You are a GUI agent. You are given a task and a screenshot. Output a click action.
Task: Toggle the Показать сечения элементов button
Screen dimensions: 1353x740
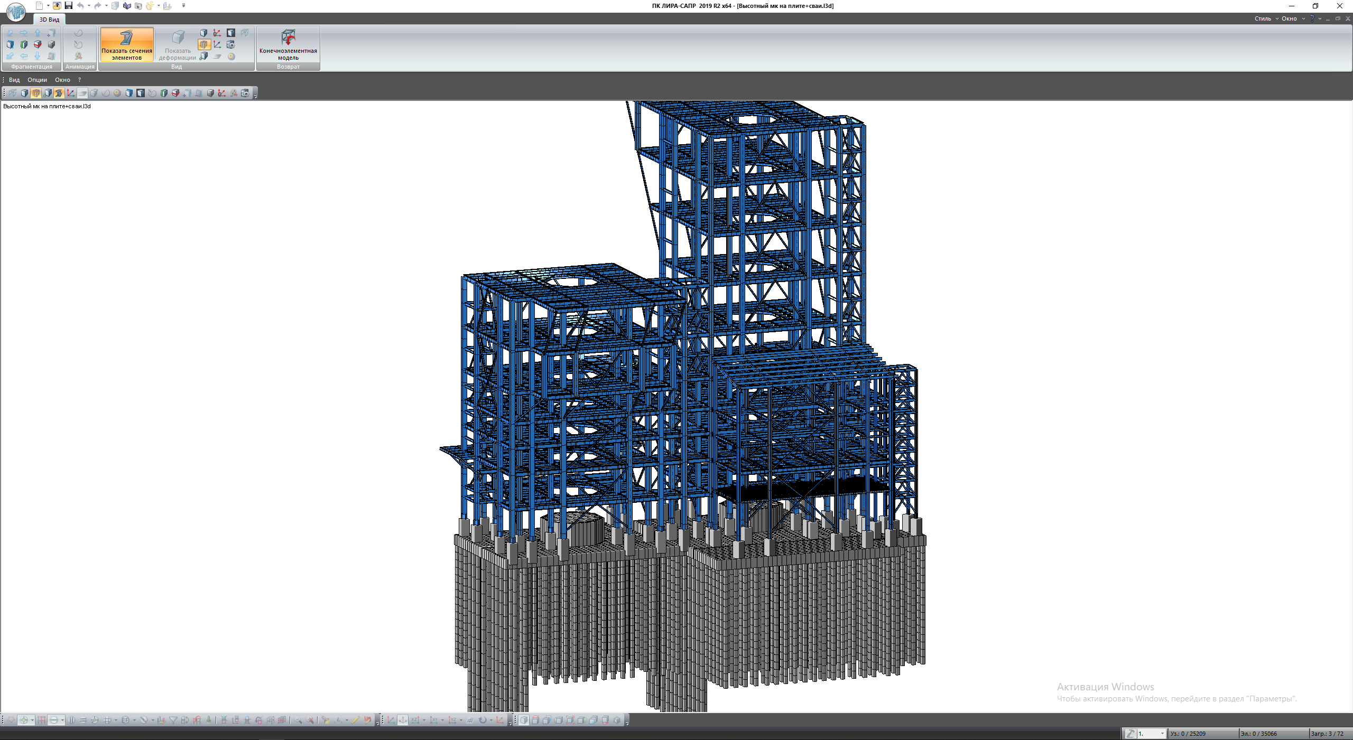click(x=127, y=44)
